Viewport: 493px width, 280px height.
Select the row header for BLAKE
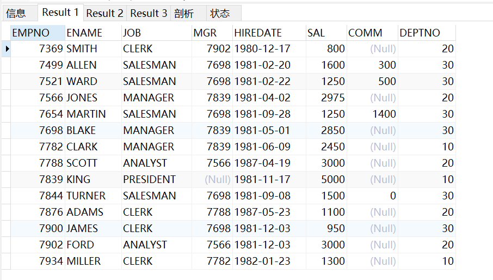coord(7,130)
